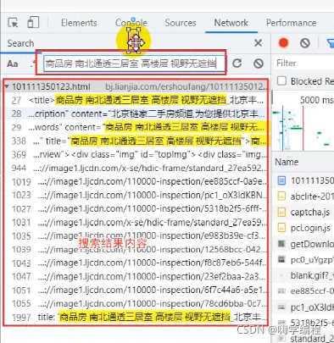
Task: Collapse the 101111350123.html result group
Action: coord(7,86)
